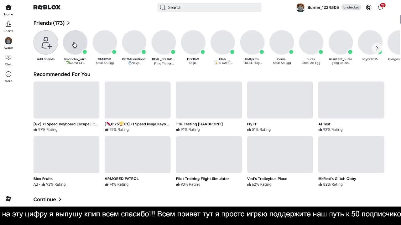Open the Avatar sidebar icon
Viewport: 401px width, 225px height.
[x=8, y=41]
